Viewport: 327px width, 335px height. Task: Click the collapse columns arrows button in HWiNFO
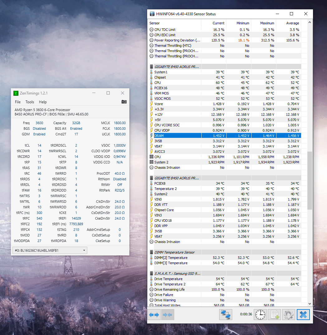coord(168,315)
